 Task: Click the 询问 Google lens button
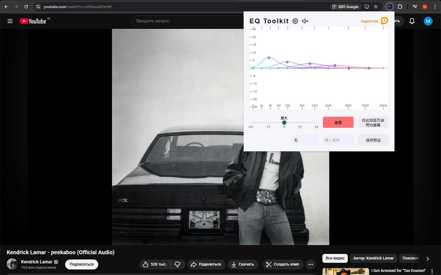point(345,7)
